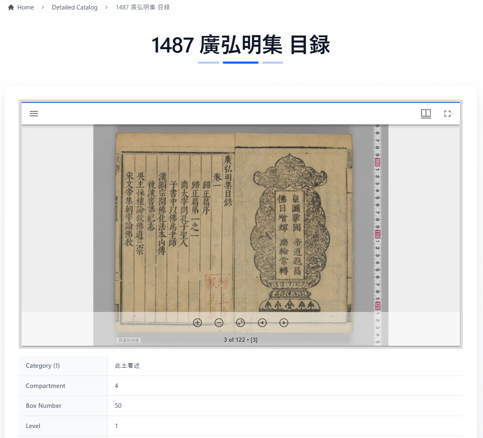Go to the previous page
The height and width of the screenshot is (438, 483).
pyautogui.click(x=262, y=323)
